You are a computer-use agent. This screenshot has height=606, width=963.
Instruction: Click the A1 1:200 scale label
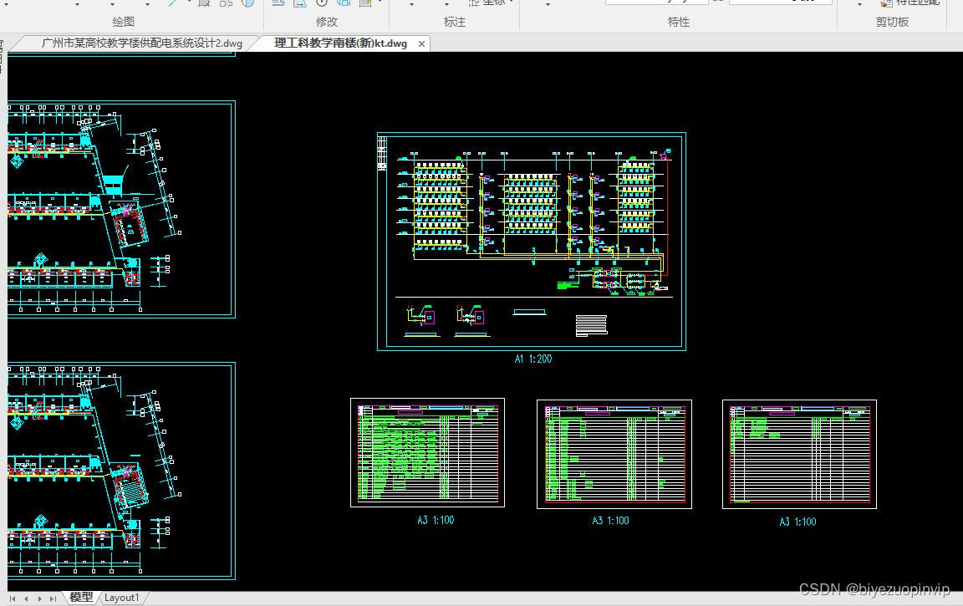pyautogui.click(x=533, y=359)
